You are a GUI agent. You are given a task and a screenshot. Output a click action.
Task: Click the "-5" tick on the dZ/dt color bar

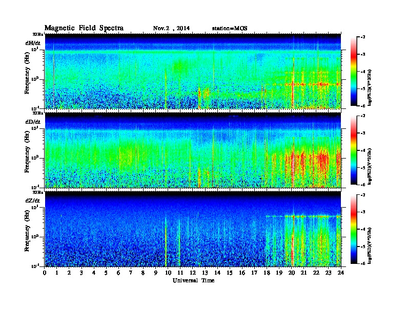363,247
